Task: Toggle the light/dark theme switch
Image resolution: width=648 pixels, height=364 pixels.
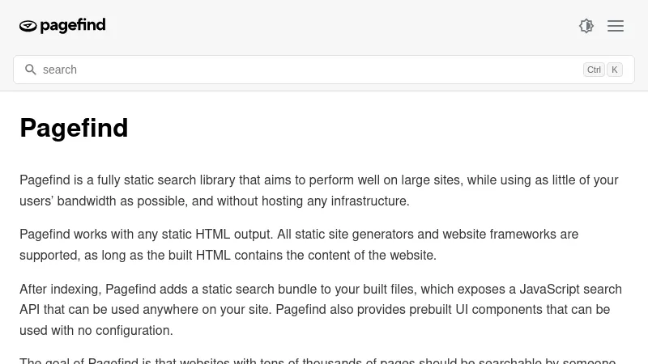Action: (x=586, y=26)
